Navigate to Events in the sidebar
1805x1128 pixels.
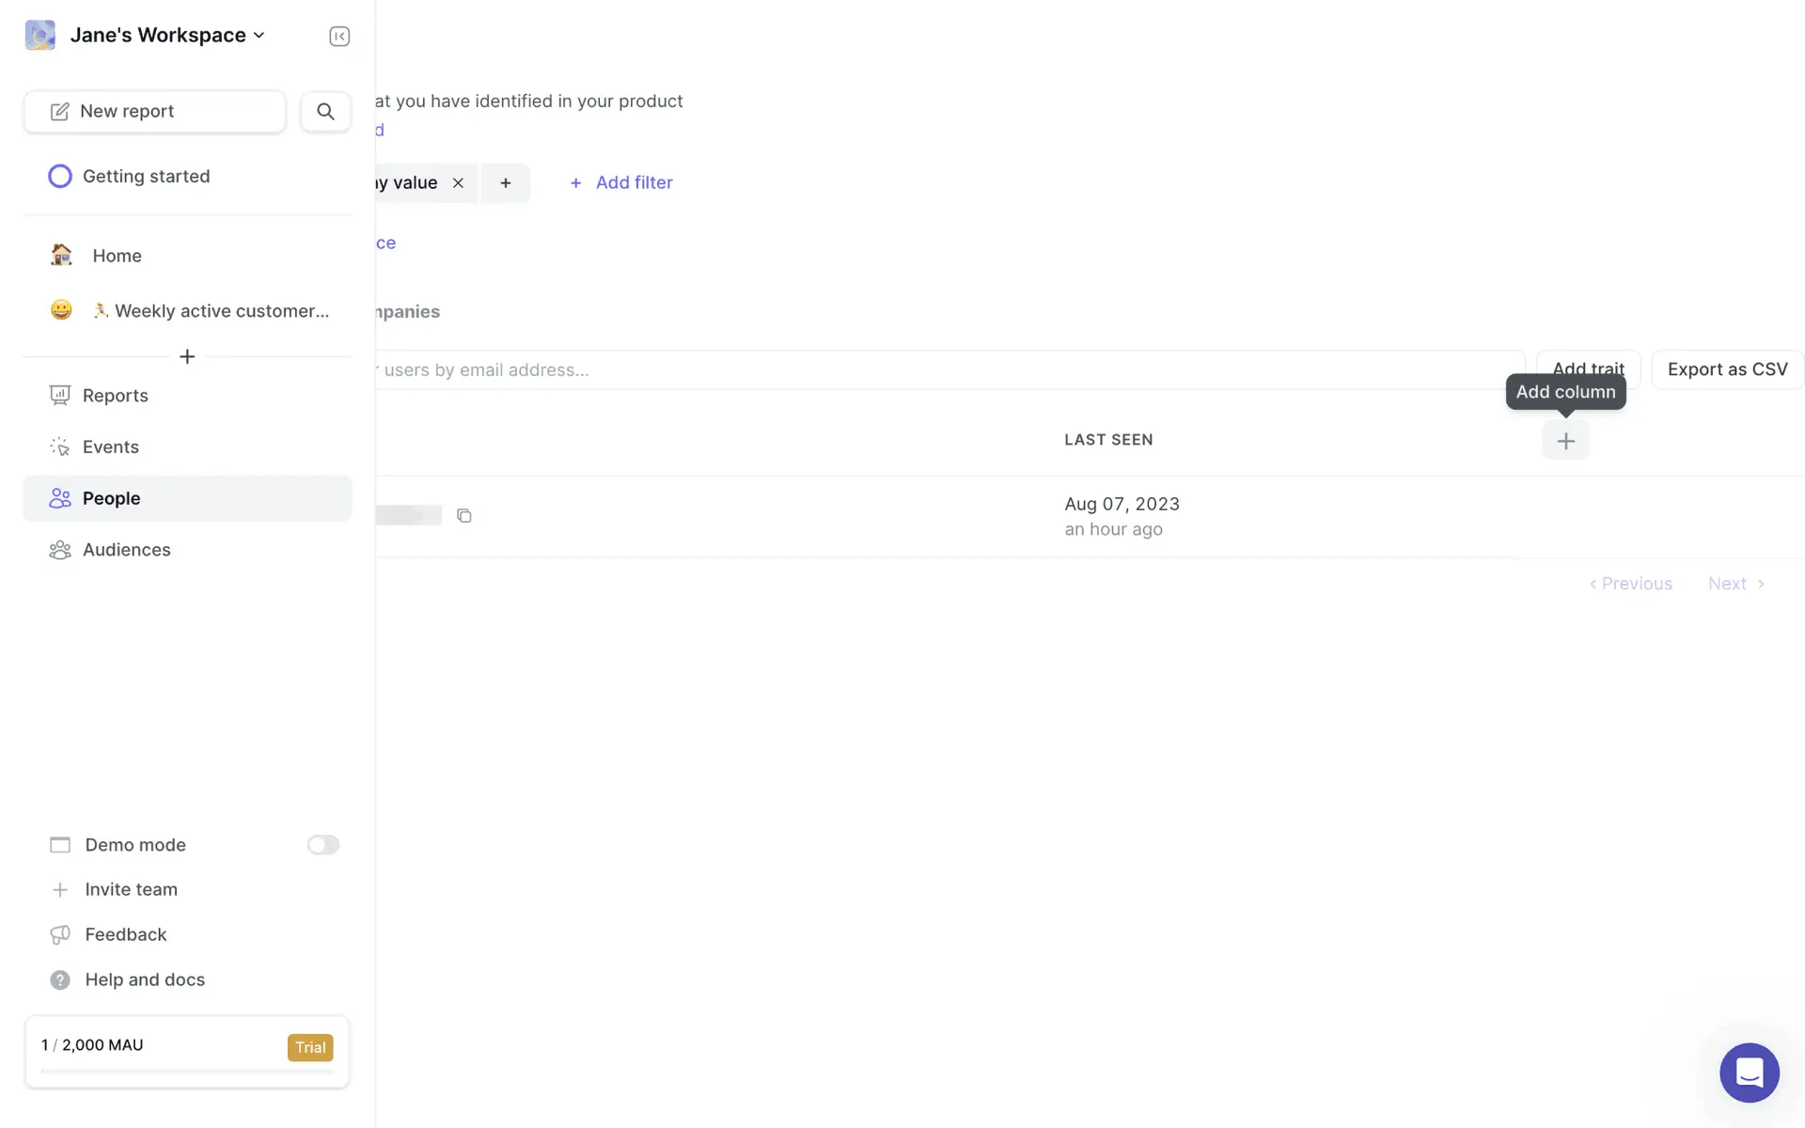tap(110, 447)
